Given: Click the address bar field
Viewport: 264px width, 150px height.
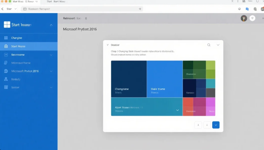Looking at the screenshot, I should tap(82, 9).
